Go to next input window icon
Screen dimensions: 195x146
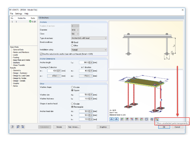tap(23, 127)
